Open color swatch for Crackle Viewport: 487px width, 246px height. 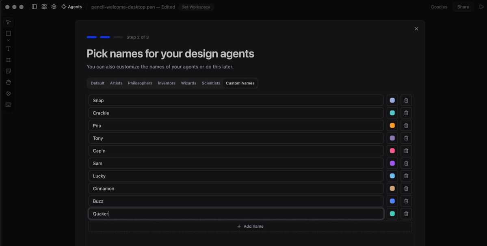392,113
